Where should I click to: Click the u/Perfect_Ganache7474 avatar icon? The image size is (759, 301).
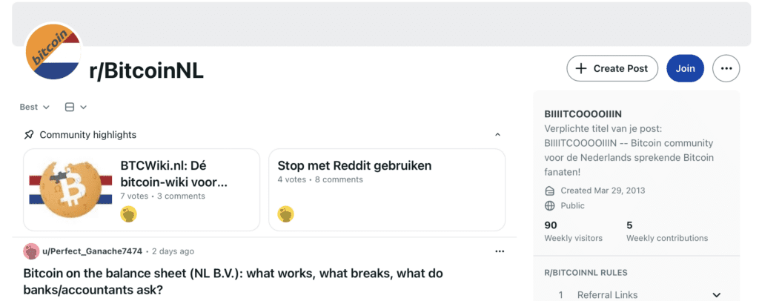pos(31,251)
